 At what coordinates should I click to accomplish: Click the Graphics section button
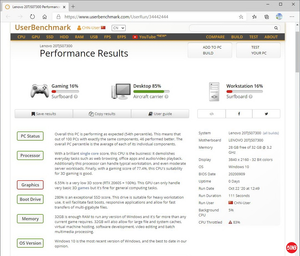click(30, 185)
